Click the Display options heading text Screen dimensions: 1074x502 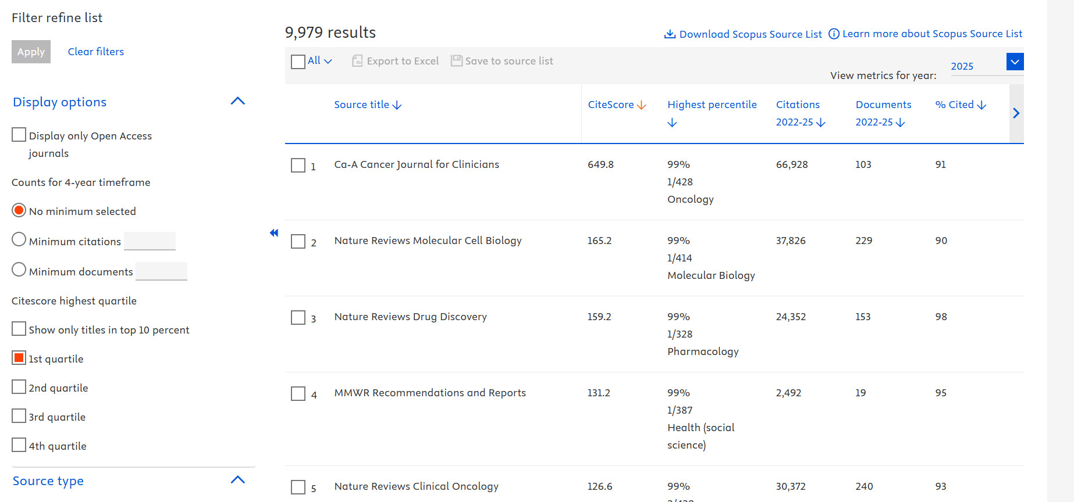point(59,102)
